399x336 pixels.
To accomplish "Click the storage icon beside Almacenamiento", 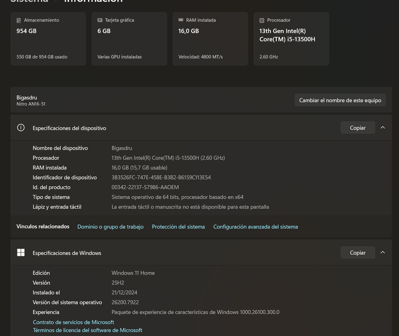I will pyautogui.click(x=18, y=20).
